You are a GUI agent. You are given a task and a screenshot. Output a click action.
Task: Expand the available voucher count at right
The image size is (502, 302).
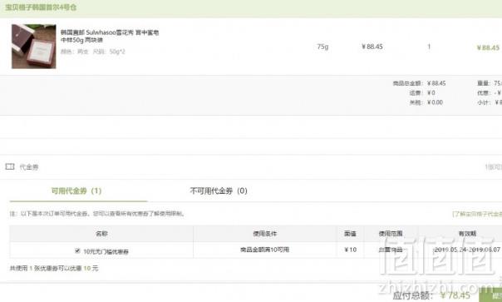pyautogui.click(x=494, y=166)
